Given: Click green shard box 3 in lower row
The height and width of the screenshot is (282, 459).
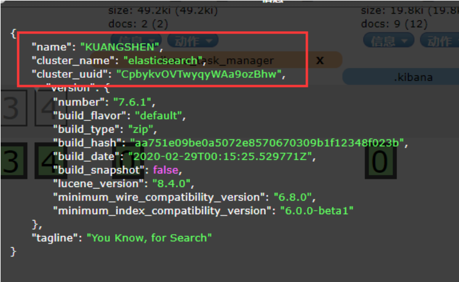Looking at the screenshot, I should [x=11, y=161].
